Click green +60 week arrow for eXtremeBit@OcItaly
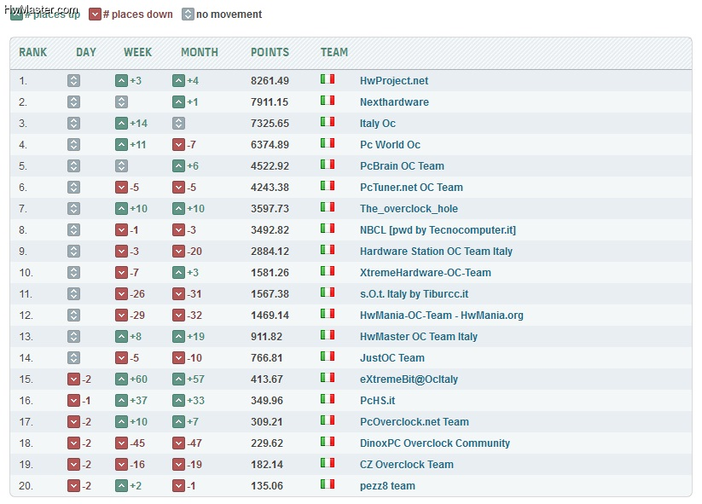 tap(121, 379)
